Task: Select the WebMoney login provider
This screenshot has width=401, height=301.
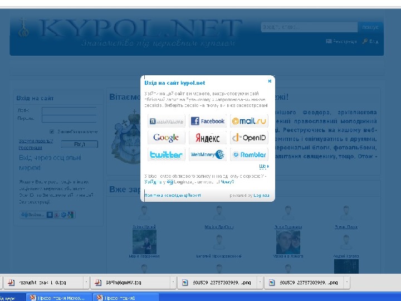Action: pyautogui.click(x=208, y=154)
